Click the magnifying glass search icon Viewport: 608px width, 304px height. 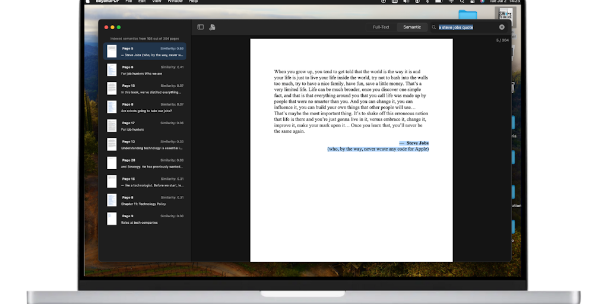click(x=434, y=27)
